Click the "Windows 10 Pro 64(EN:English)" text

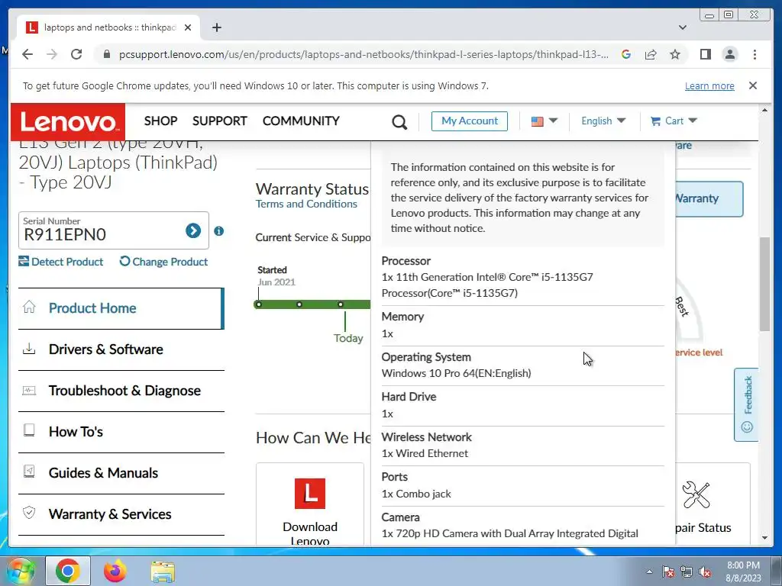coord(456,373)
